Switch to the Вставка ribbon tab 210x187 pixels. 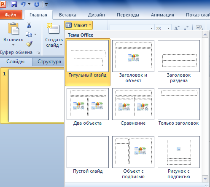pos(67,15)
